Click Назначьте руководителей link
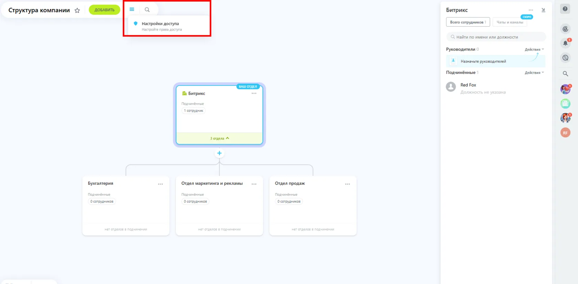This screenshot has width=578, height=284. click(483, 61)
